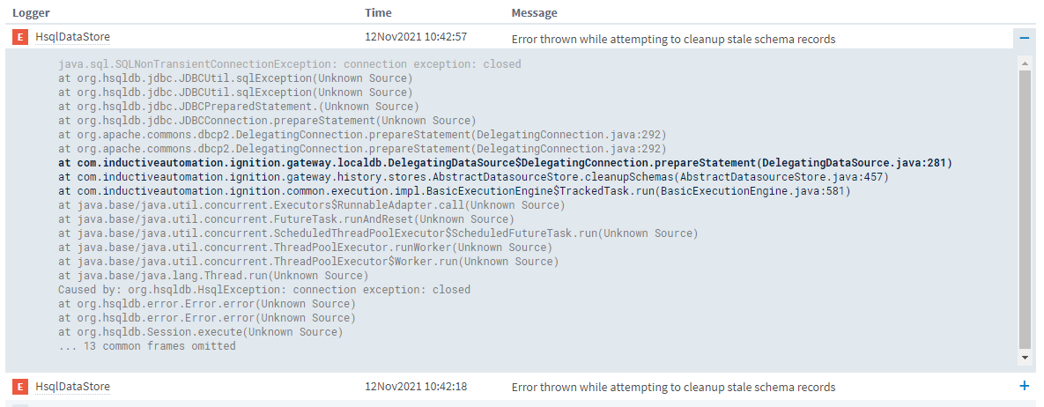Click the red error icon of the 10:42:18 entry
The image size is (1044, 407).
coord(20,387)
